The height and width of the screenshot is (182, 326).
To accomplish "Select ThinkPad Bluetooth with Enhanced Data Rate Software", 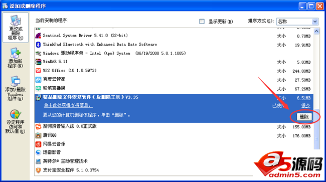I will click(174, 45).
